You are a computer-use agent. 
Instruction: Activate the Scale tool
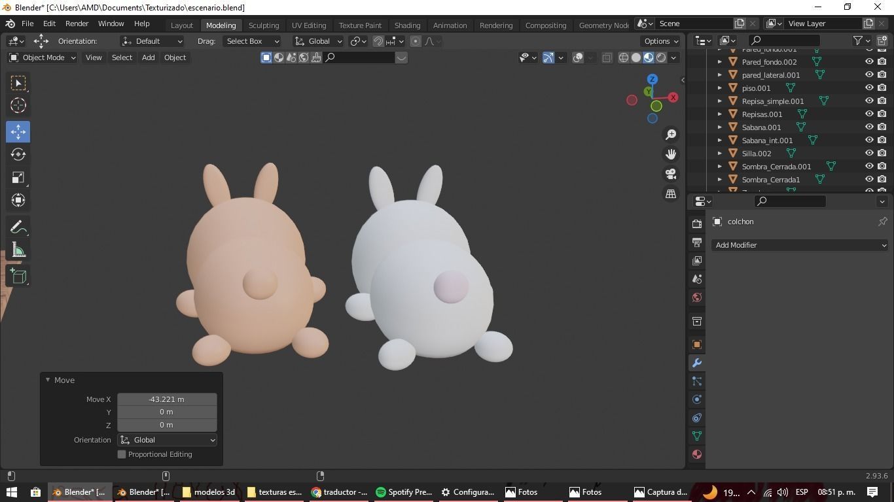click(18, 177)
